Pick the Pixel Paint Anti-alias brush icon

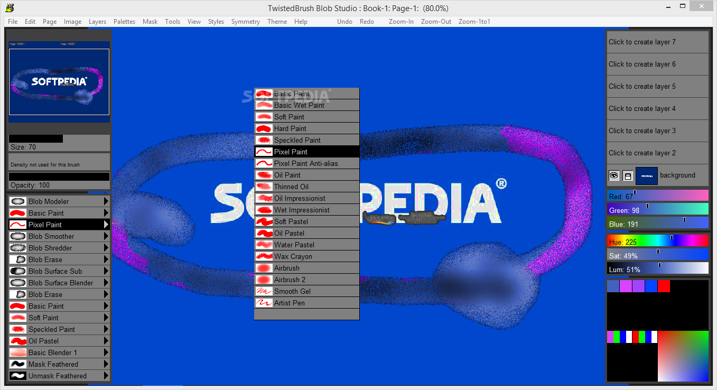point(264,163)
